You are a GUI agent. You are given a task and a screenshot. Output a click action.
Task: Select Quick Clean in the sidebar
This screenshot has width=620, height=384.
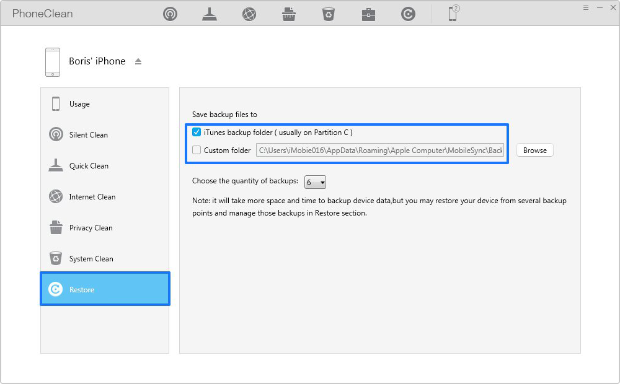[x=88, y=166]
